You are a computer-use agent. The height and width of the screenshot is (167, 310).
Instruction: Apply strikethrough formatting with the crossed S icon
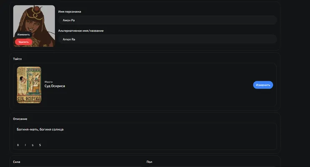33,145
